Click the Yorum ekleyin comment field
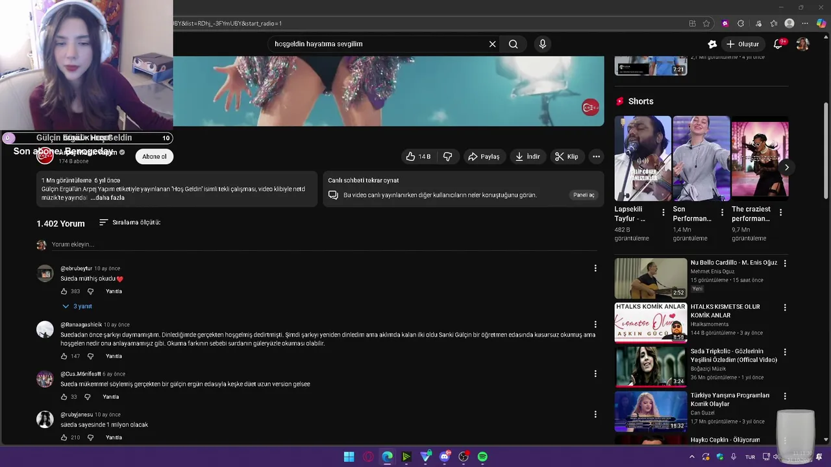Screen dimensions: 831x467 [x=325, y=245]
